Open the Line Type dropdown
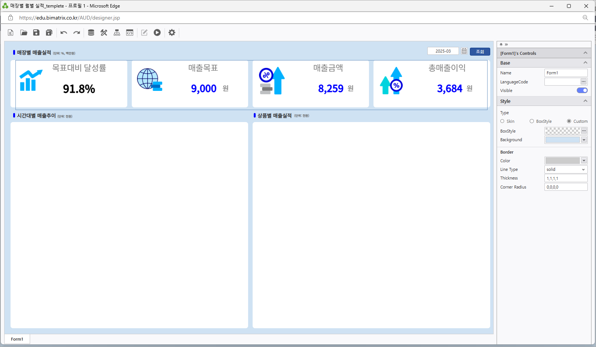596x347 pixels. pyautogui.click(x=566, y=169)
